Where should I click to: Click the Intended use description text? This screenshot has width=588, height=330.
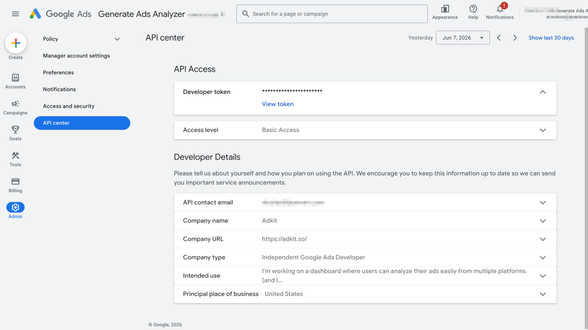394,275
